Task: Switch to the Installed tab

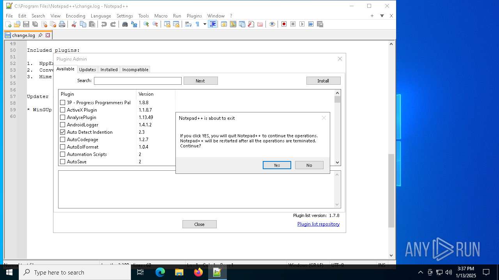Action: pos(109,70)
